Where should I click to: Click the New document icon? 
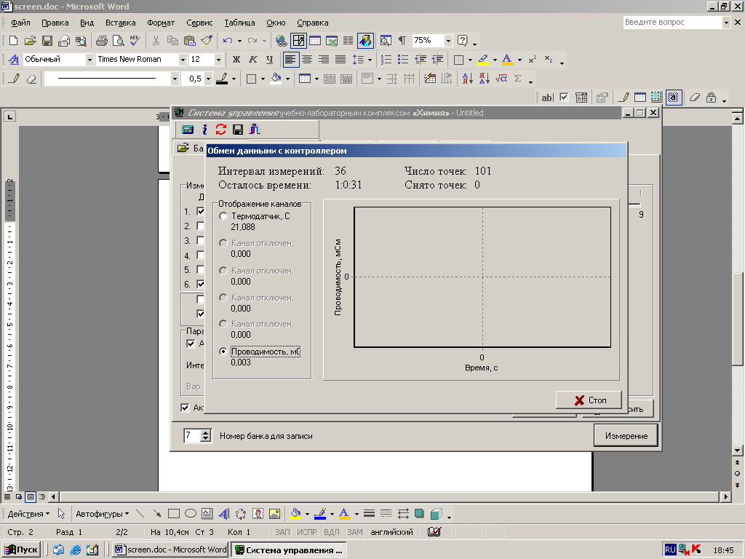click(x=13, y=41)
